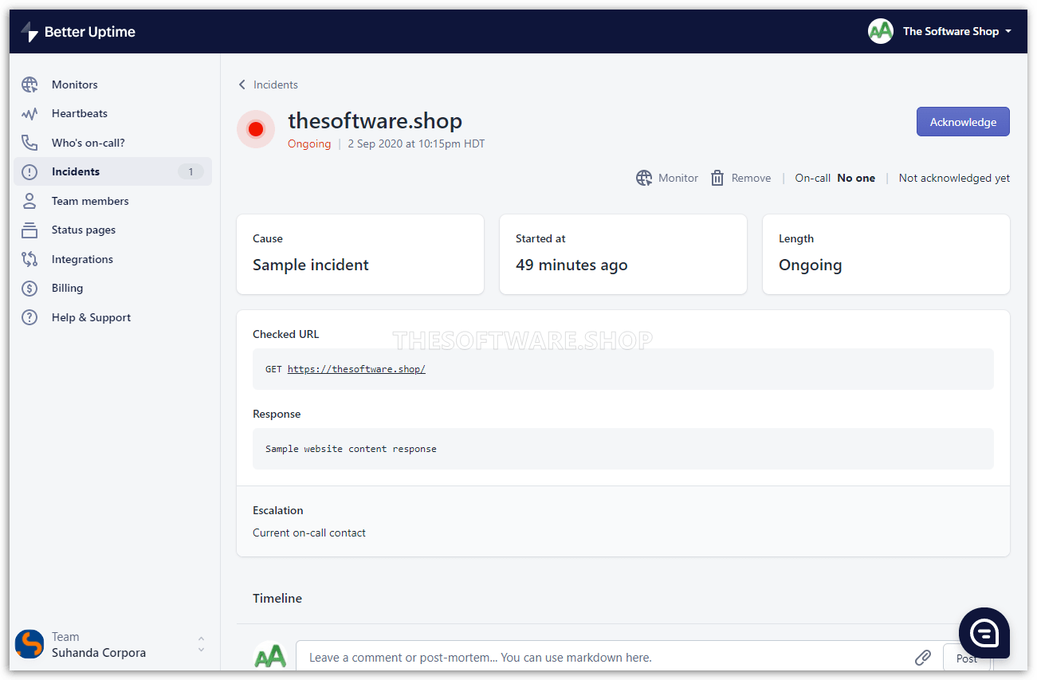Click Sample website content response text
The height and width of the screenshot is (680, 1037).
point(351,449)
